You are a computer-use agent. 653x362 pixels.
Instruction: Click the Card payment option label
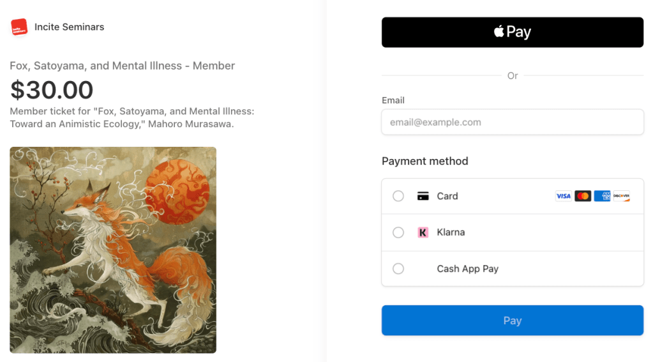point(447,196)
